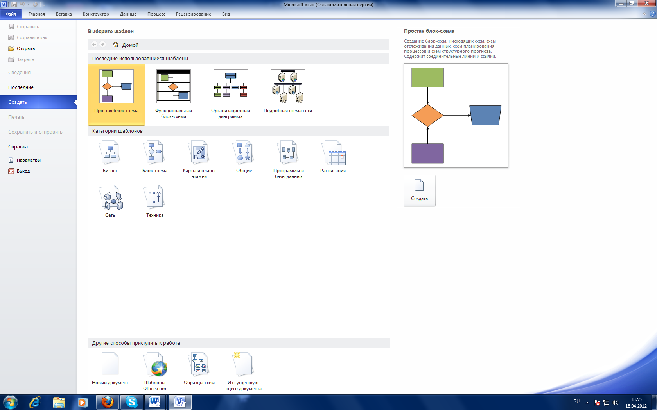Image resolution: width=657 pixels, height=410 pixels.
Task: Switch to the Главная ribbon tab
Action: (37, 14)
